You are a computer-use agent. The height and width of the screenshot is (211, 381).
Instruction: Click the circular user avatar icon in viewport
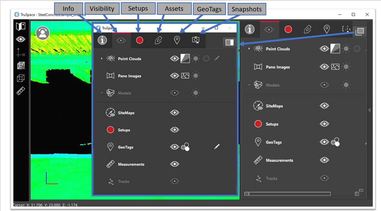[x=43, y=33]
